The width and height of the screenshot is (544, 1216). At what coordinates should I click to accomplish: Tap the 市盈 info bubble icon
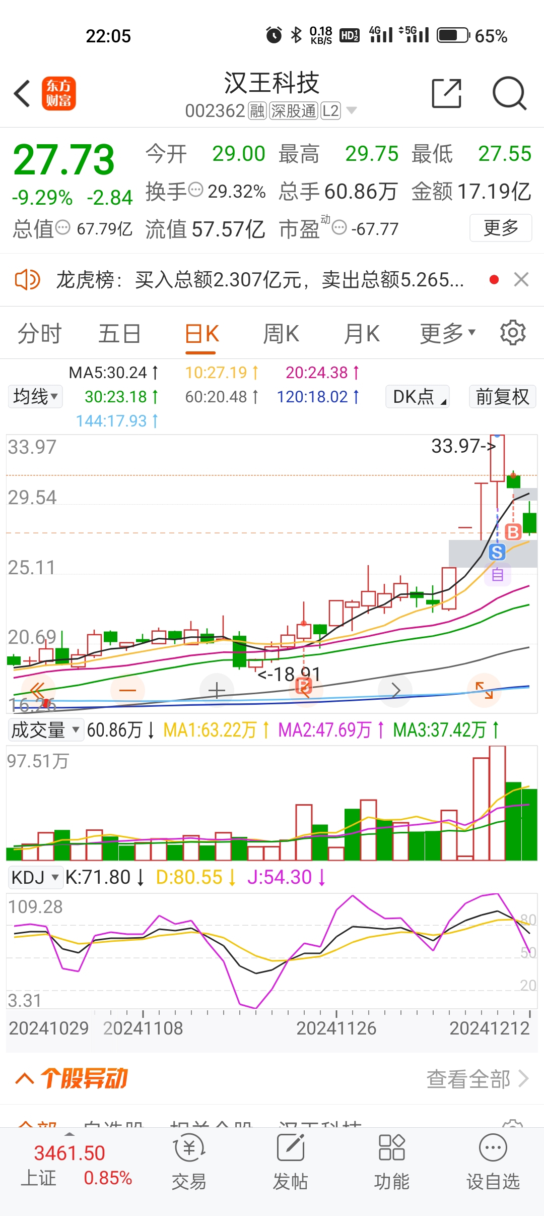click(x=339, y=228)
